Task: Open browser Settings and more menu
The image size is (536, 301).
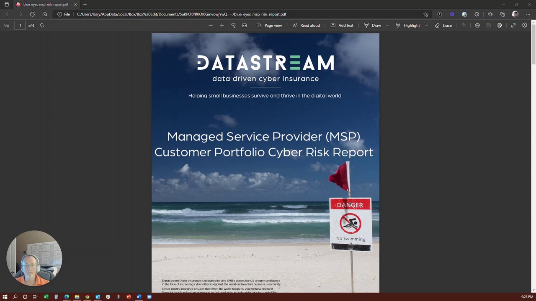Action: [528, 14]
